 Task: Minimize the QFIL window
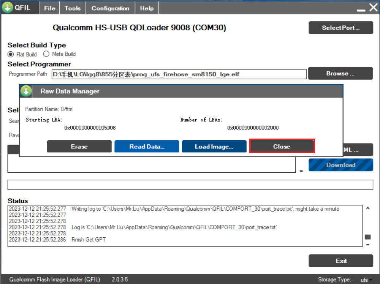361,8
